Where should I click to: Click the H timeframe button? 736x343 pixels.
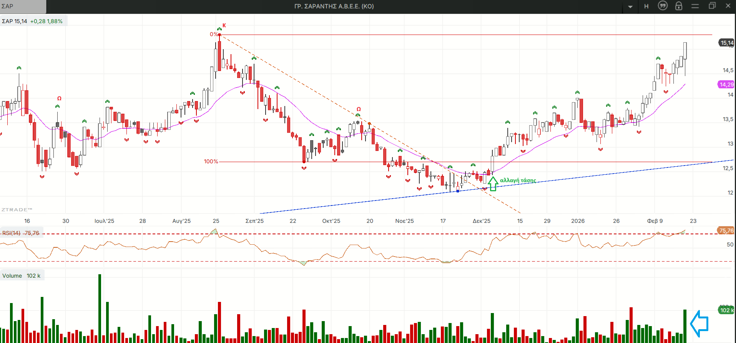tap(646, 6)
